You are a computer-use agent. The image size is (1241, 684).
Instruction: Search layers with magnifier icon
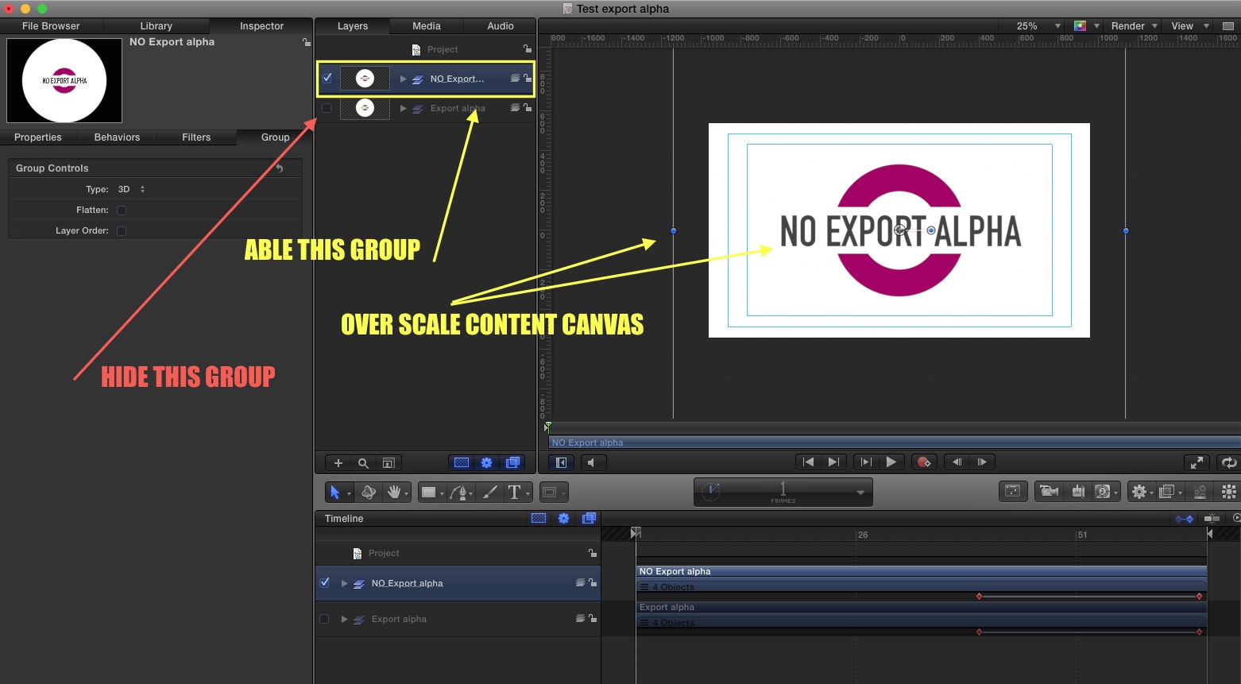[x=363, y=463]
